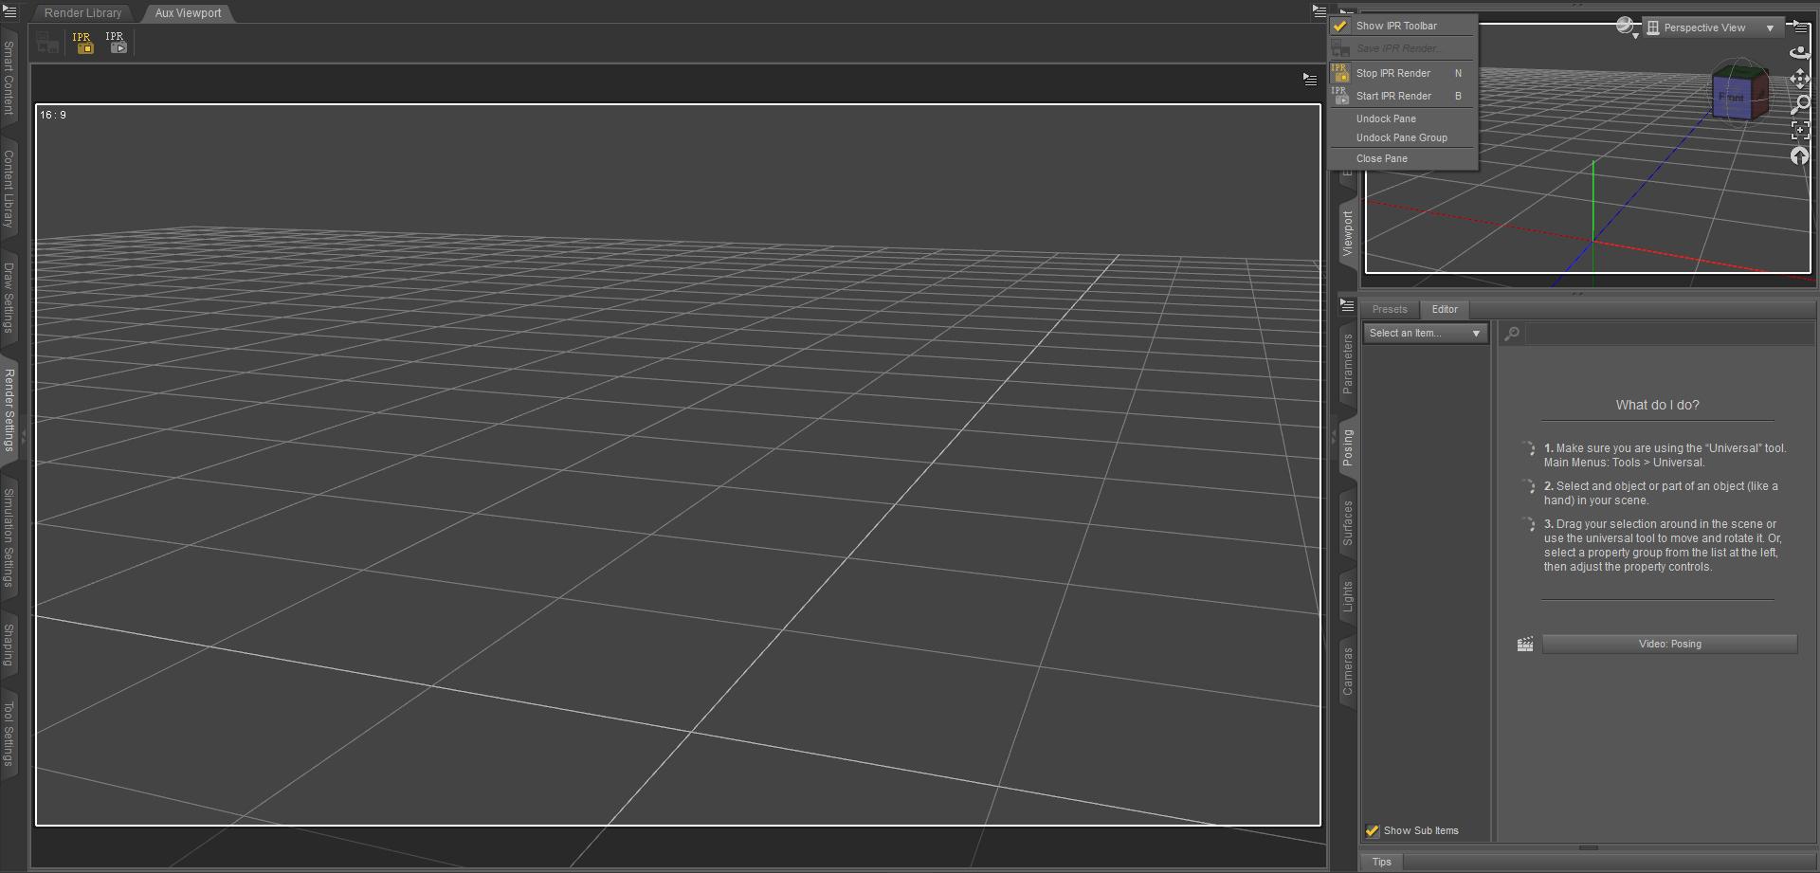1820x873 pixels.
Task: Open the Content Library side tab
Action: point(9,189)
